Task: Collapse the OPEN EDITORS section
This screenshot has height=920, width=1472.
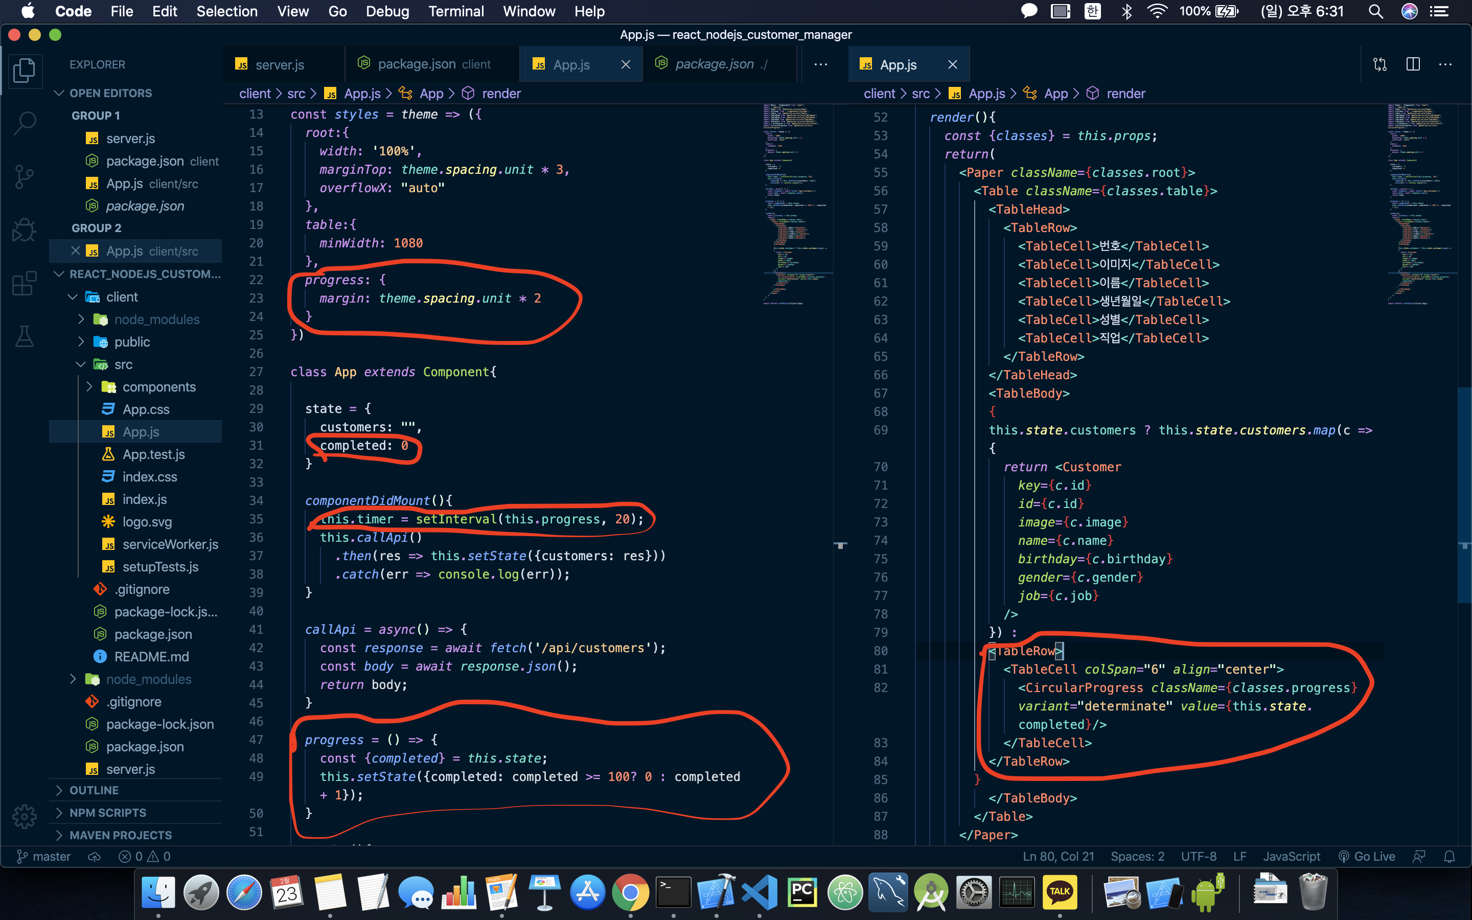Action: pos(110,93)
